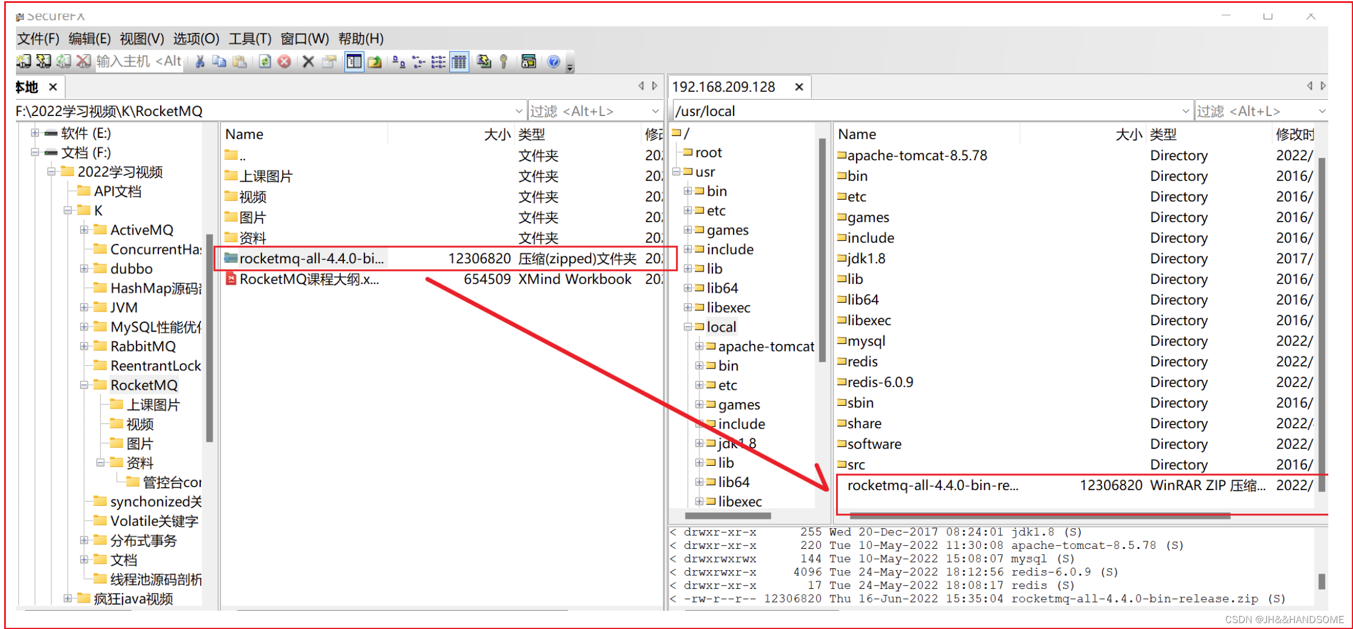
Task: Click the synchronize folders toolbar icon
Action: [483, 61]
